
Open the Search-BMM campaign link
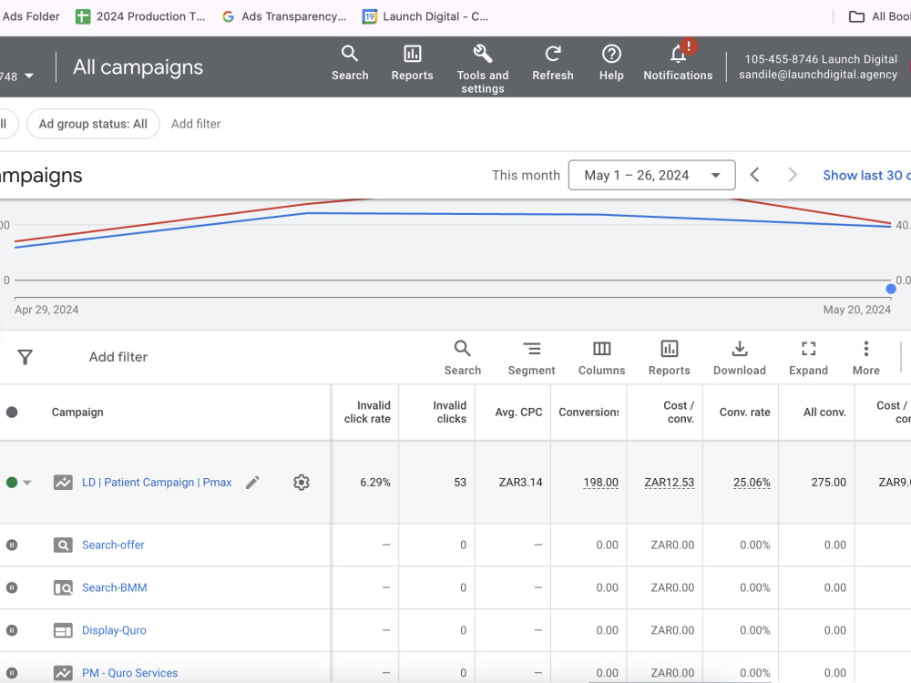pyautogui.click(x=115, y=587)
